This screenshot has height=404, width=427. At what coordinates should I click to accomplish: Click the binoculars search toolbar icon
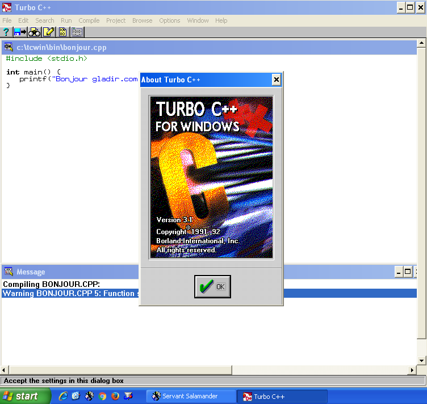pyautogui.click(x=34, y=32)
